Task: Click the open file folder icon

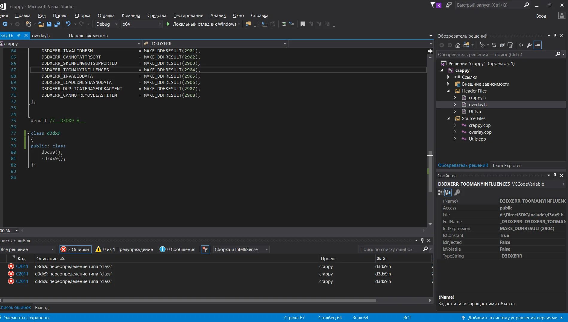Action: tap(41, 24)
